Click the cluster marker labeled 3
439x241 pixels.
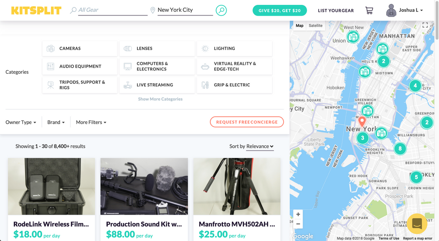click(x=363, y=138)
